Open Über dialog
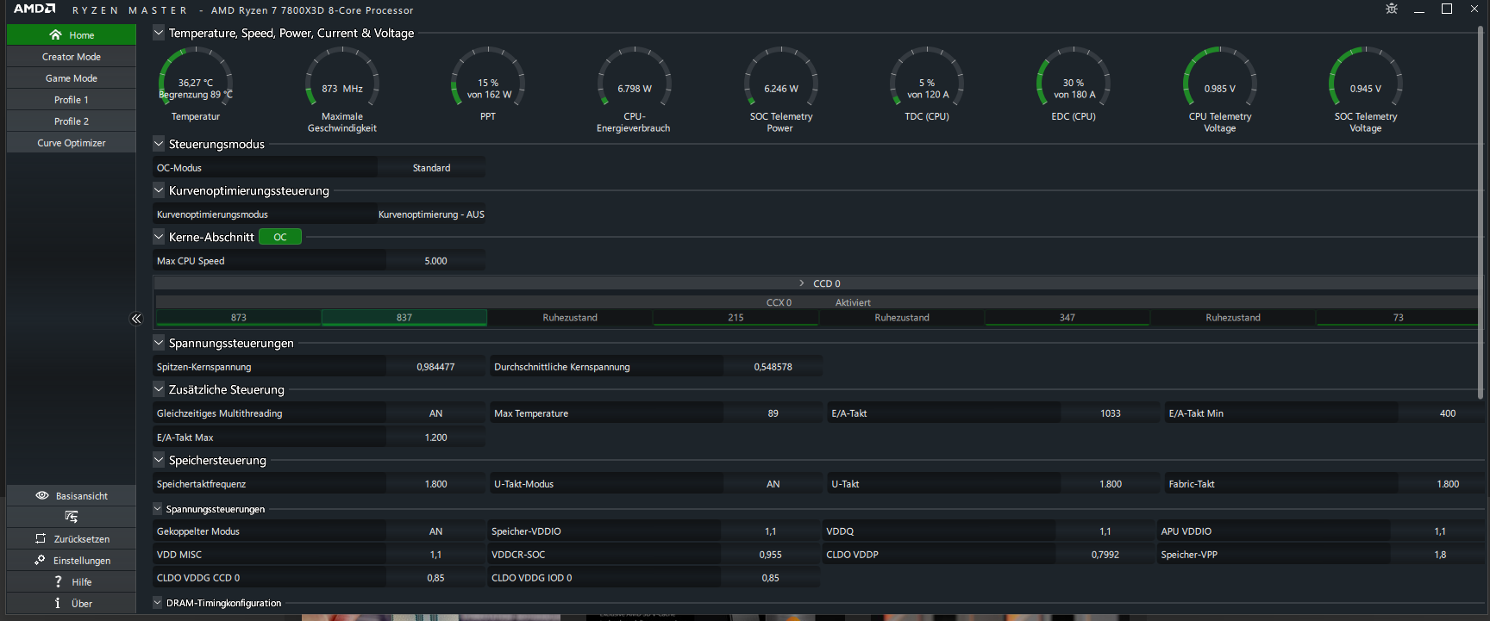 click(x=72, y=603)
